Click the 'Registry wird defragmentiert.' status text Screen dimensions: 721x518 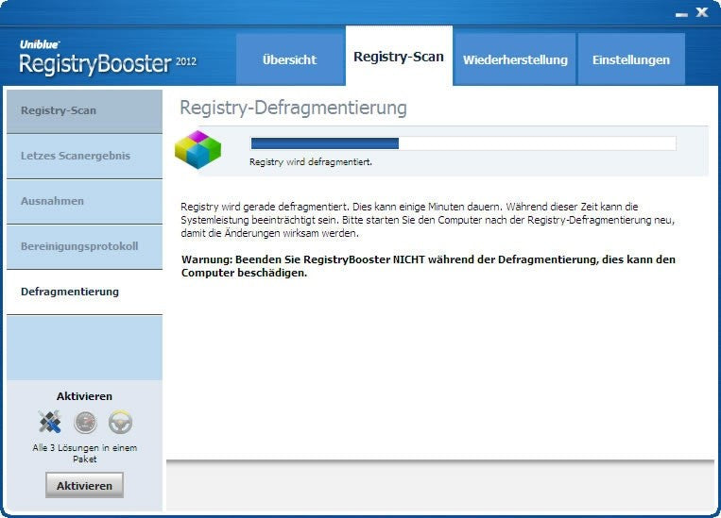pyautogui.click(x=311, y=162)
